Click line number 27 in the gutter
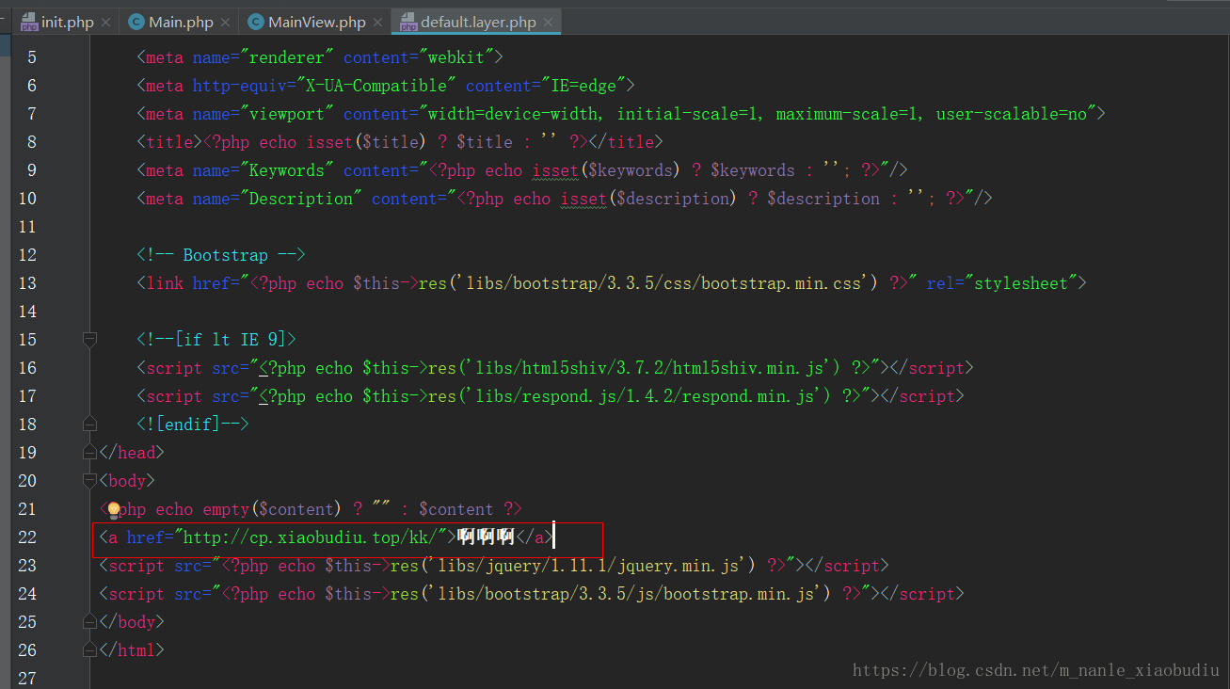This screenshot has width=1230, height=689. 27,679
